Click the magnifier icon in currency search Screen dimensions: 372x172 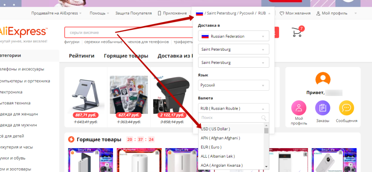(263, 118)
